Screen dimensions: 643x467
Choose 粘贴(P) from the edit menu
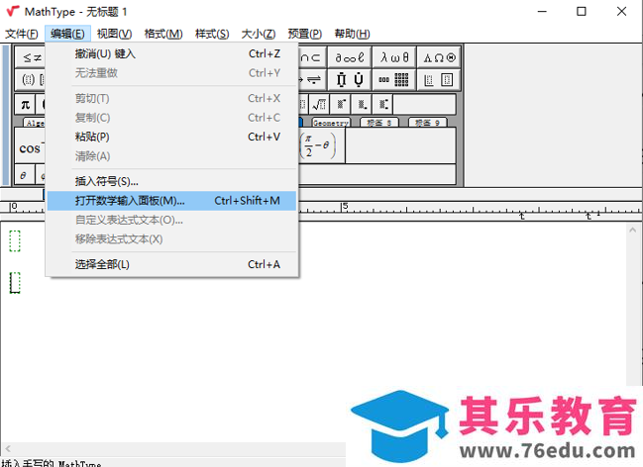(x=171, y=137)
